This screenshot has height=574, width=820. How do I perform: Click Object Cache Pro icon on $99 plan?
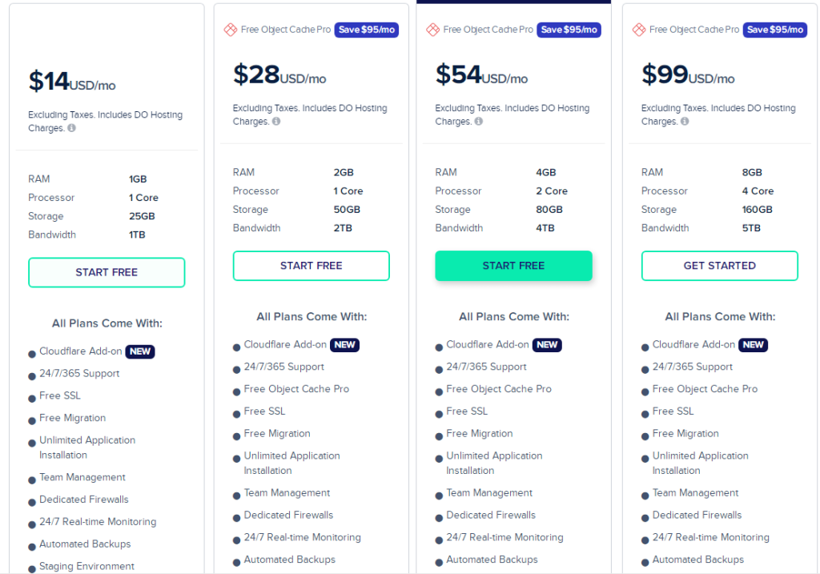click(639, 30)
